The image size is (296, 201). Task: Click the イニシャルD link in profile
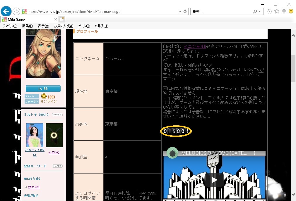click(195, 46)
